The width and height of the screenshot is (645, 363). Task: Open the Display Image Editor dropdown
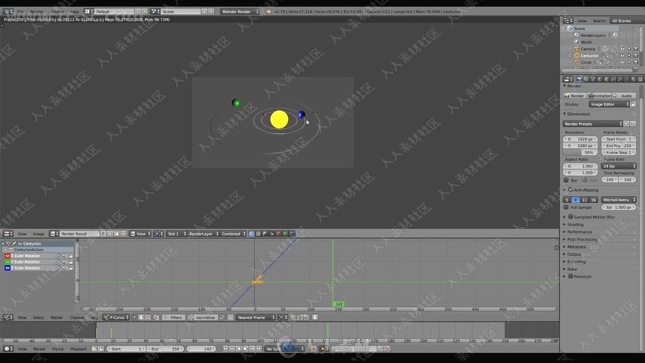(609, 104)
